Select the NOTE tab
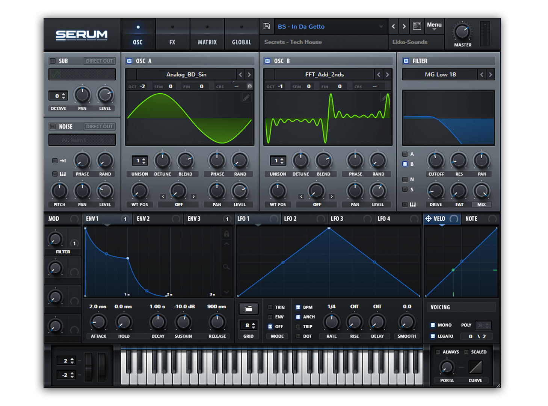Screen dimensions: 548x406 [480, 218]
